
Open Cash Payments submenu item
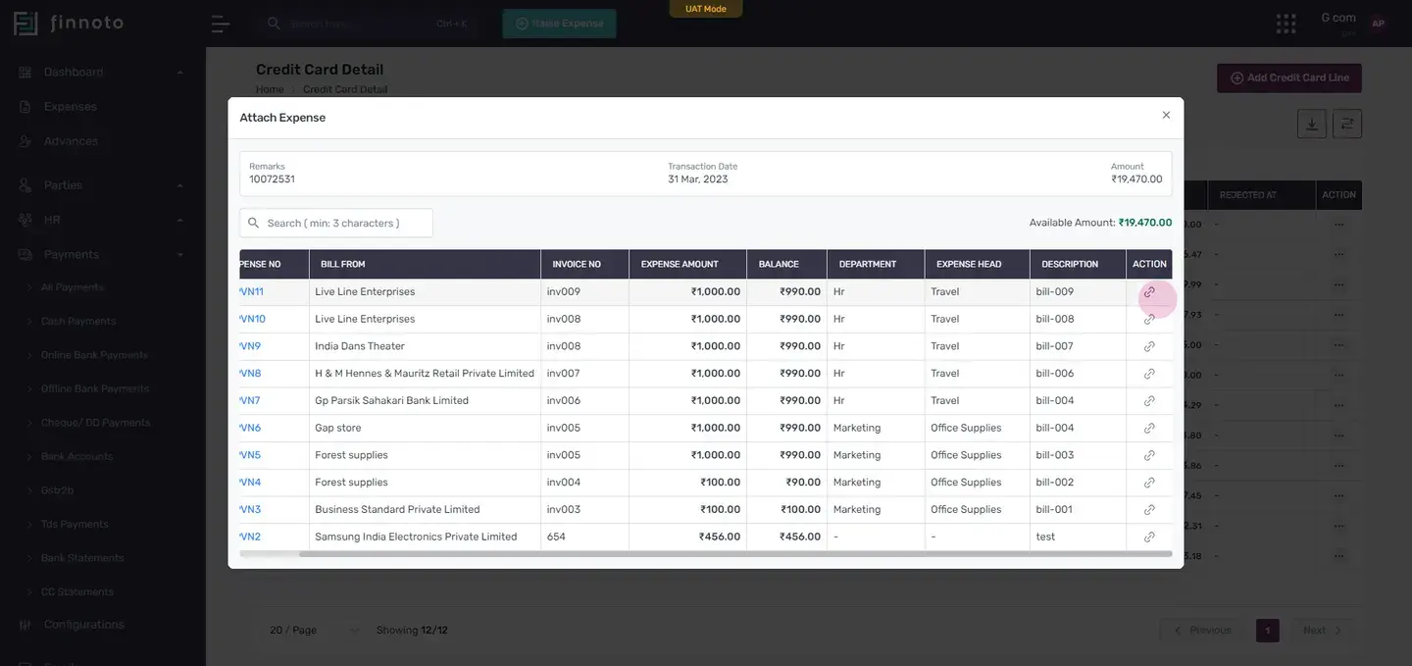coord(78,321)
